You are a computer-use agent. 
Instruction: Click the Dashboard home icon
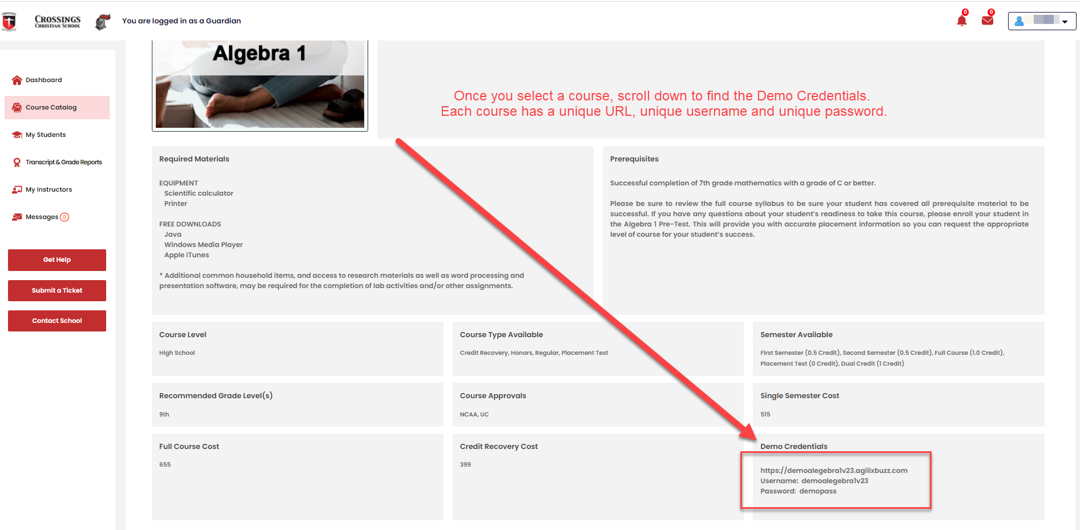click(x=17, y=80)
